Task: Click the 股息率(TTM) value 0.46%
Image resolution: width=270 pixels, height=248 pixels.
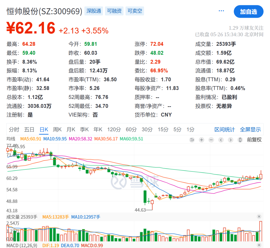Action: pyautogui.click(x=238, y=88)
